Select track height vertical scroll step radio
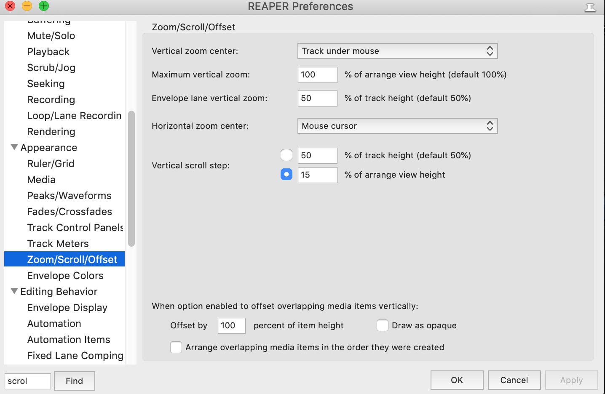This screenshot has width=605, height=394. point(286,155)
